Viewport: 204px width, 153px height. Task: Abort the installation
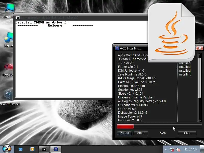(141, 133)
